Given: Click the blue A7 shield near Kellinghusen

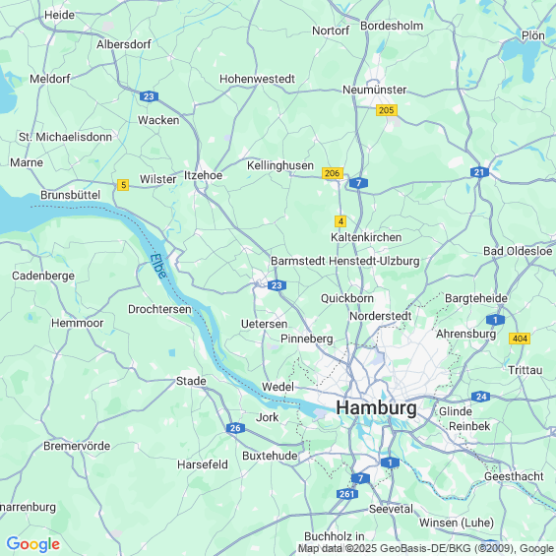Looking at the screenshot, I should pyautogui.click(x=358, y=183).
